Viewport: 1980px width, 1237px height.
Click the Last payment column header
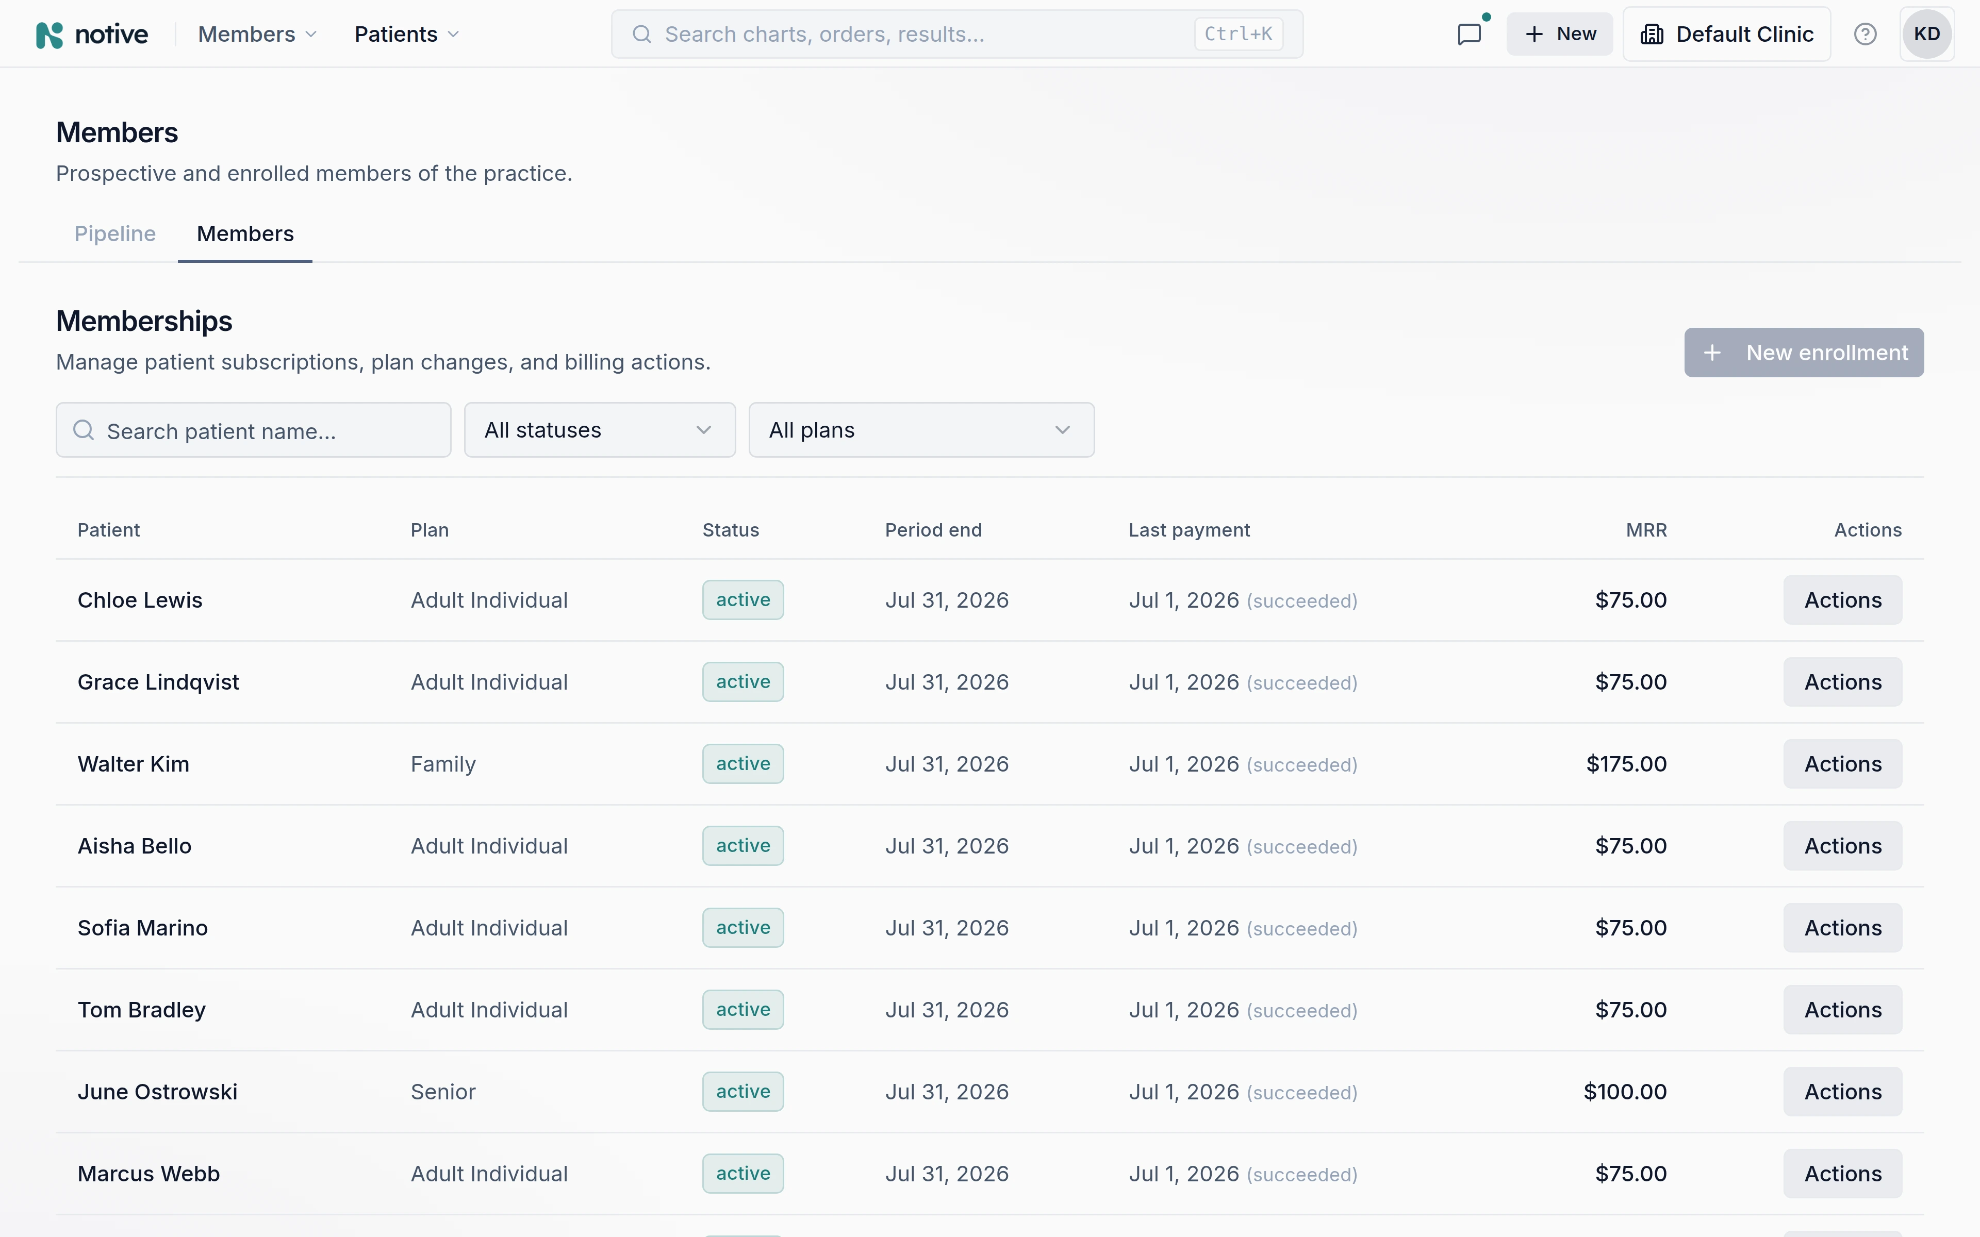[x=1190, y=530]
